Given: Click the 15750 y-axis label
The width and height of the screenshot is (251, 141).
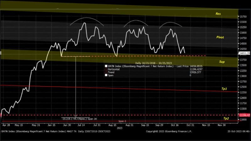Looking at the screenshot, I should [243, 17].
